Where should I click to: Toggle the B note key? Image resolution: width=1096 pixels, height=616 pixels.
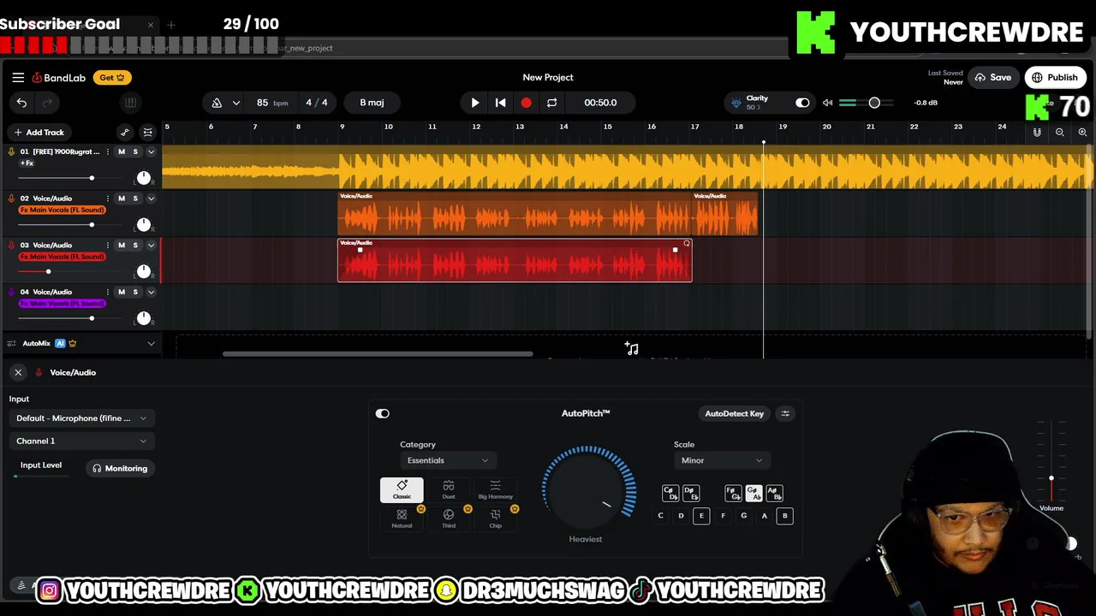click(784, 516)
